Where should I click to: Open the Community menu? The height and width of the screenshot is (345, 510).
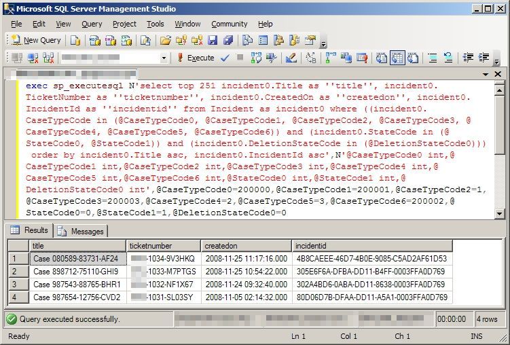point(230,24)
